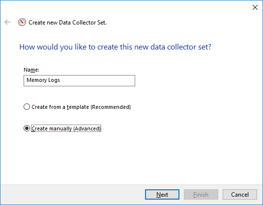The height and width of the screenshot is (205, 263).
Task: Proceed by clicking the Next button
Action: click(162, 195)
